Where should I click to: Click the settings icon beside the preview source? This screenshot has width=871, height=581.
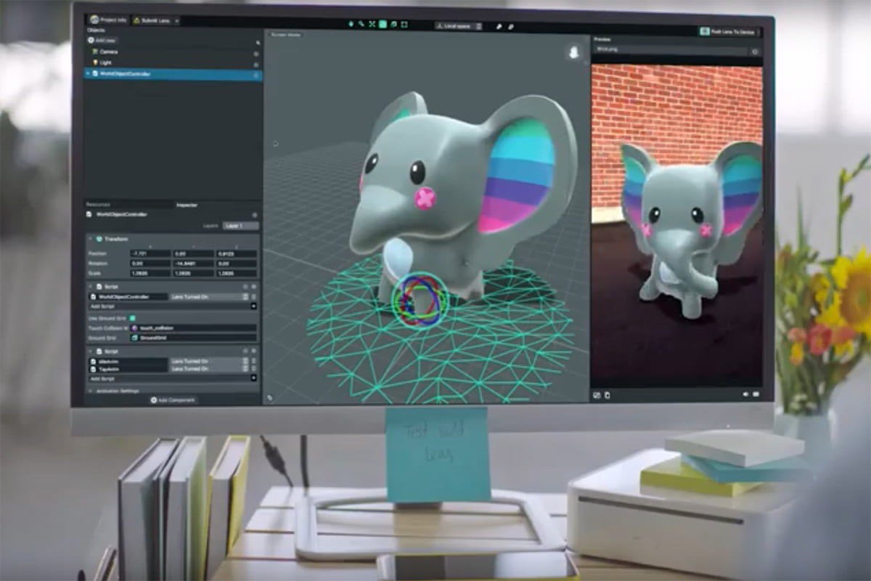tap(755, 52)
